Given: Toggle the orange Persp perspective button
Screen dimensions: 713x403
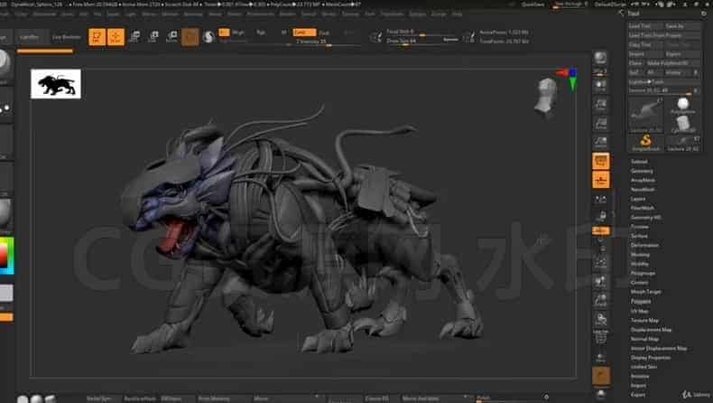Looking at the screenshot, I should pyautogui.click(x=601, y=161).
